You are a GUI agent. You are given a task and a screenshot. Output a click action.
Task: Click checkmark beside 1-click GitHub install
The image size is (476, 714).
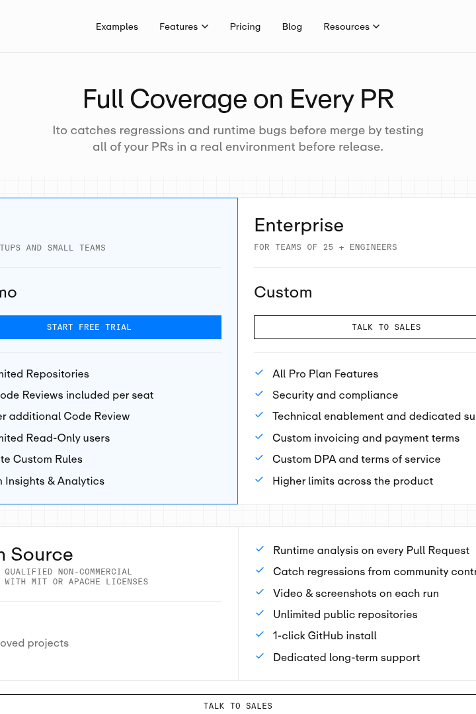click(x=260, y=634)
